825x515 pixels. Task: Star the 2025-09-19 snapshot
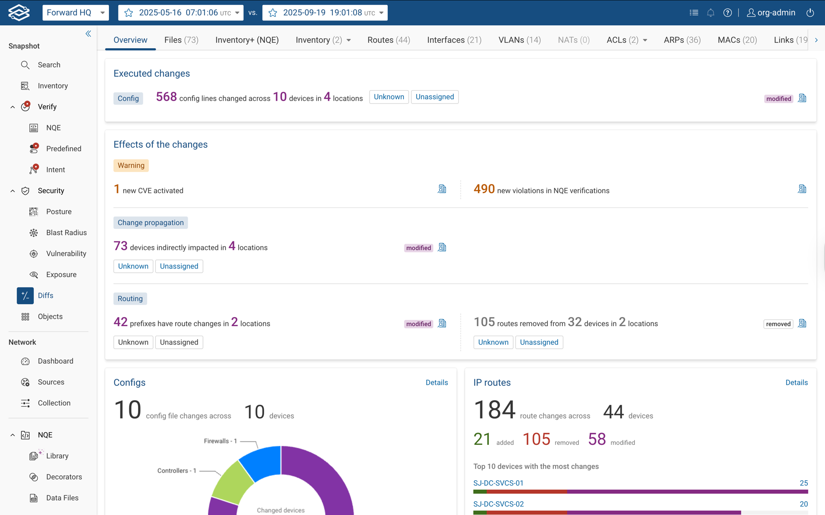pos(273,13)
